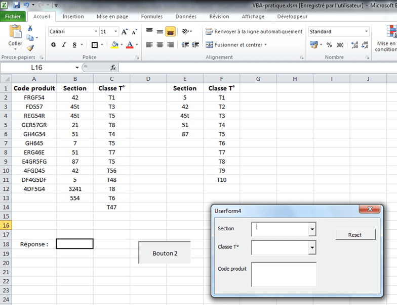397x305 pixels.
Task: Toggle Renvoyer à la ligne automatiquement
Action: pos(254,32)
